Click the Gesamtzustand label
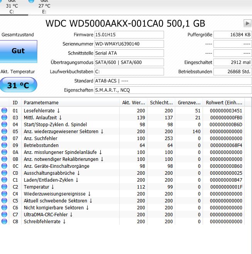252x254 pixels. [18, 35]
